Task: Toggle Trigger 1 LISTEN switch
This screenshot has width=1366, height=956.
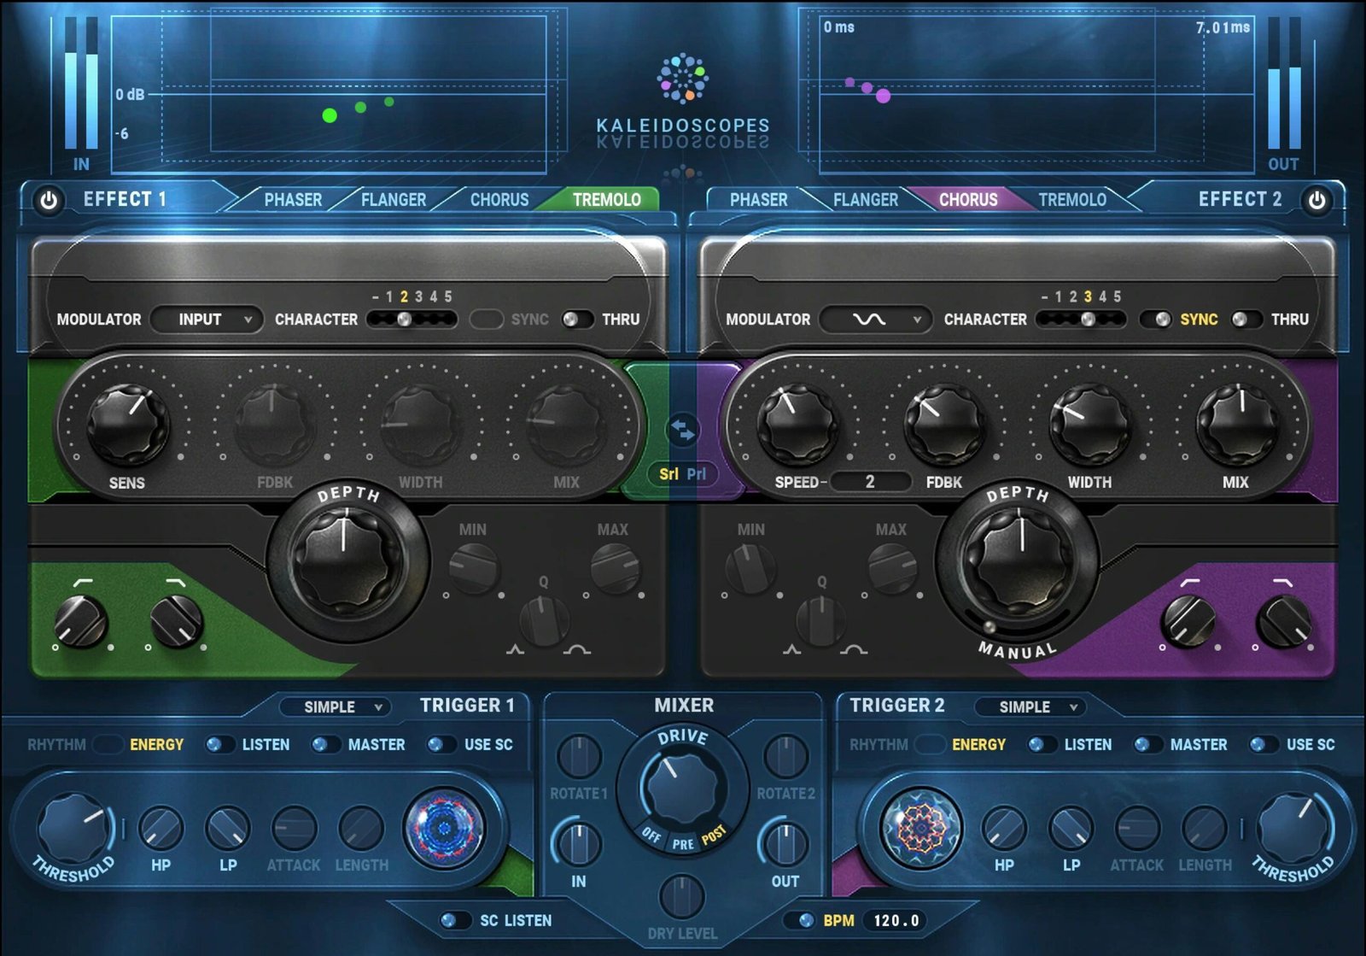Action: point(219,745)
